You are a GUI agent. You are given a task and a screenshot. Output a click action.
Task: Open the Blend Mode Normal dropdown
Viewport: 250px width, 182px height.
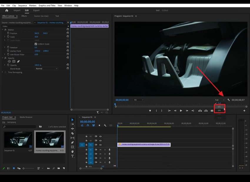(x=47, y=69)
